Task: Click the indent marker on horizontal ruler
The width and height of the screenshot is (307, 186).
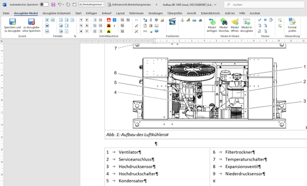Action: (x=154, y=41)
